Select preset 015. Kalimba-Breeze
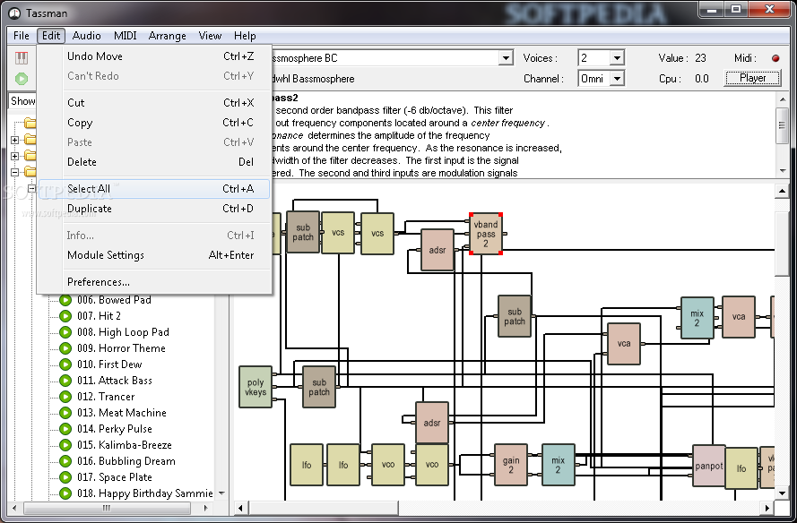 (125, 445)
